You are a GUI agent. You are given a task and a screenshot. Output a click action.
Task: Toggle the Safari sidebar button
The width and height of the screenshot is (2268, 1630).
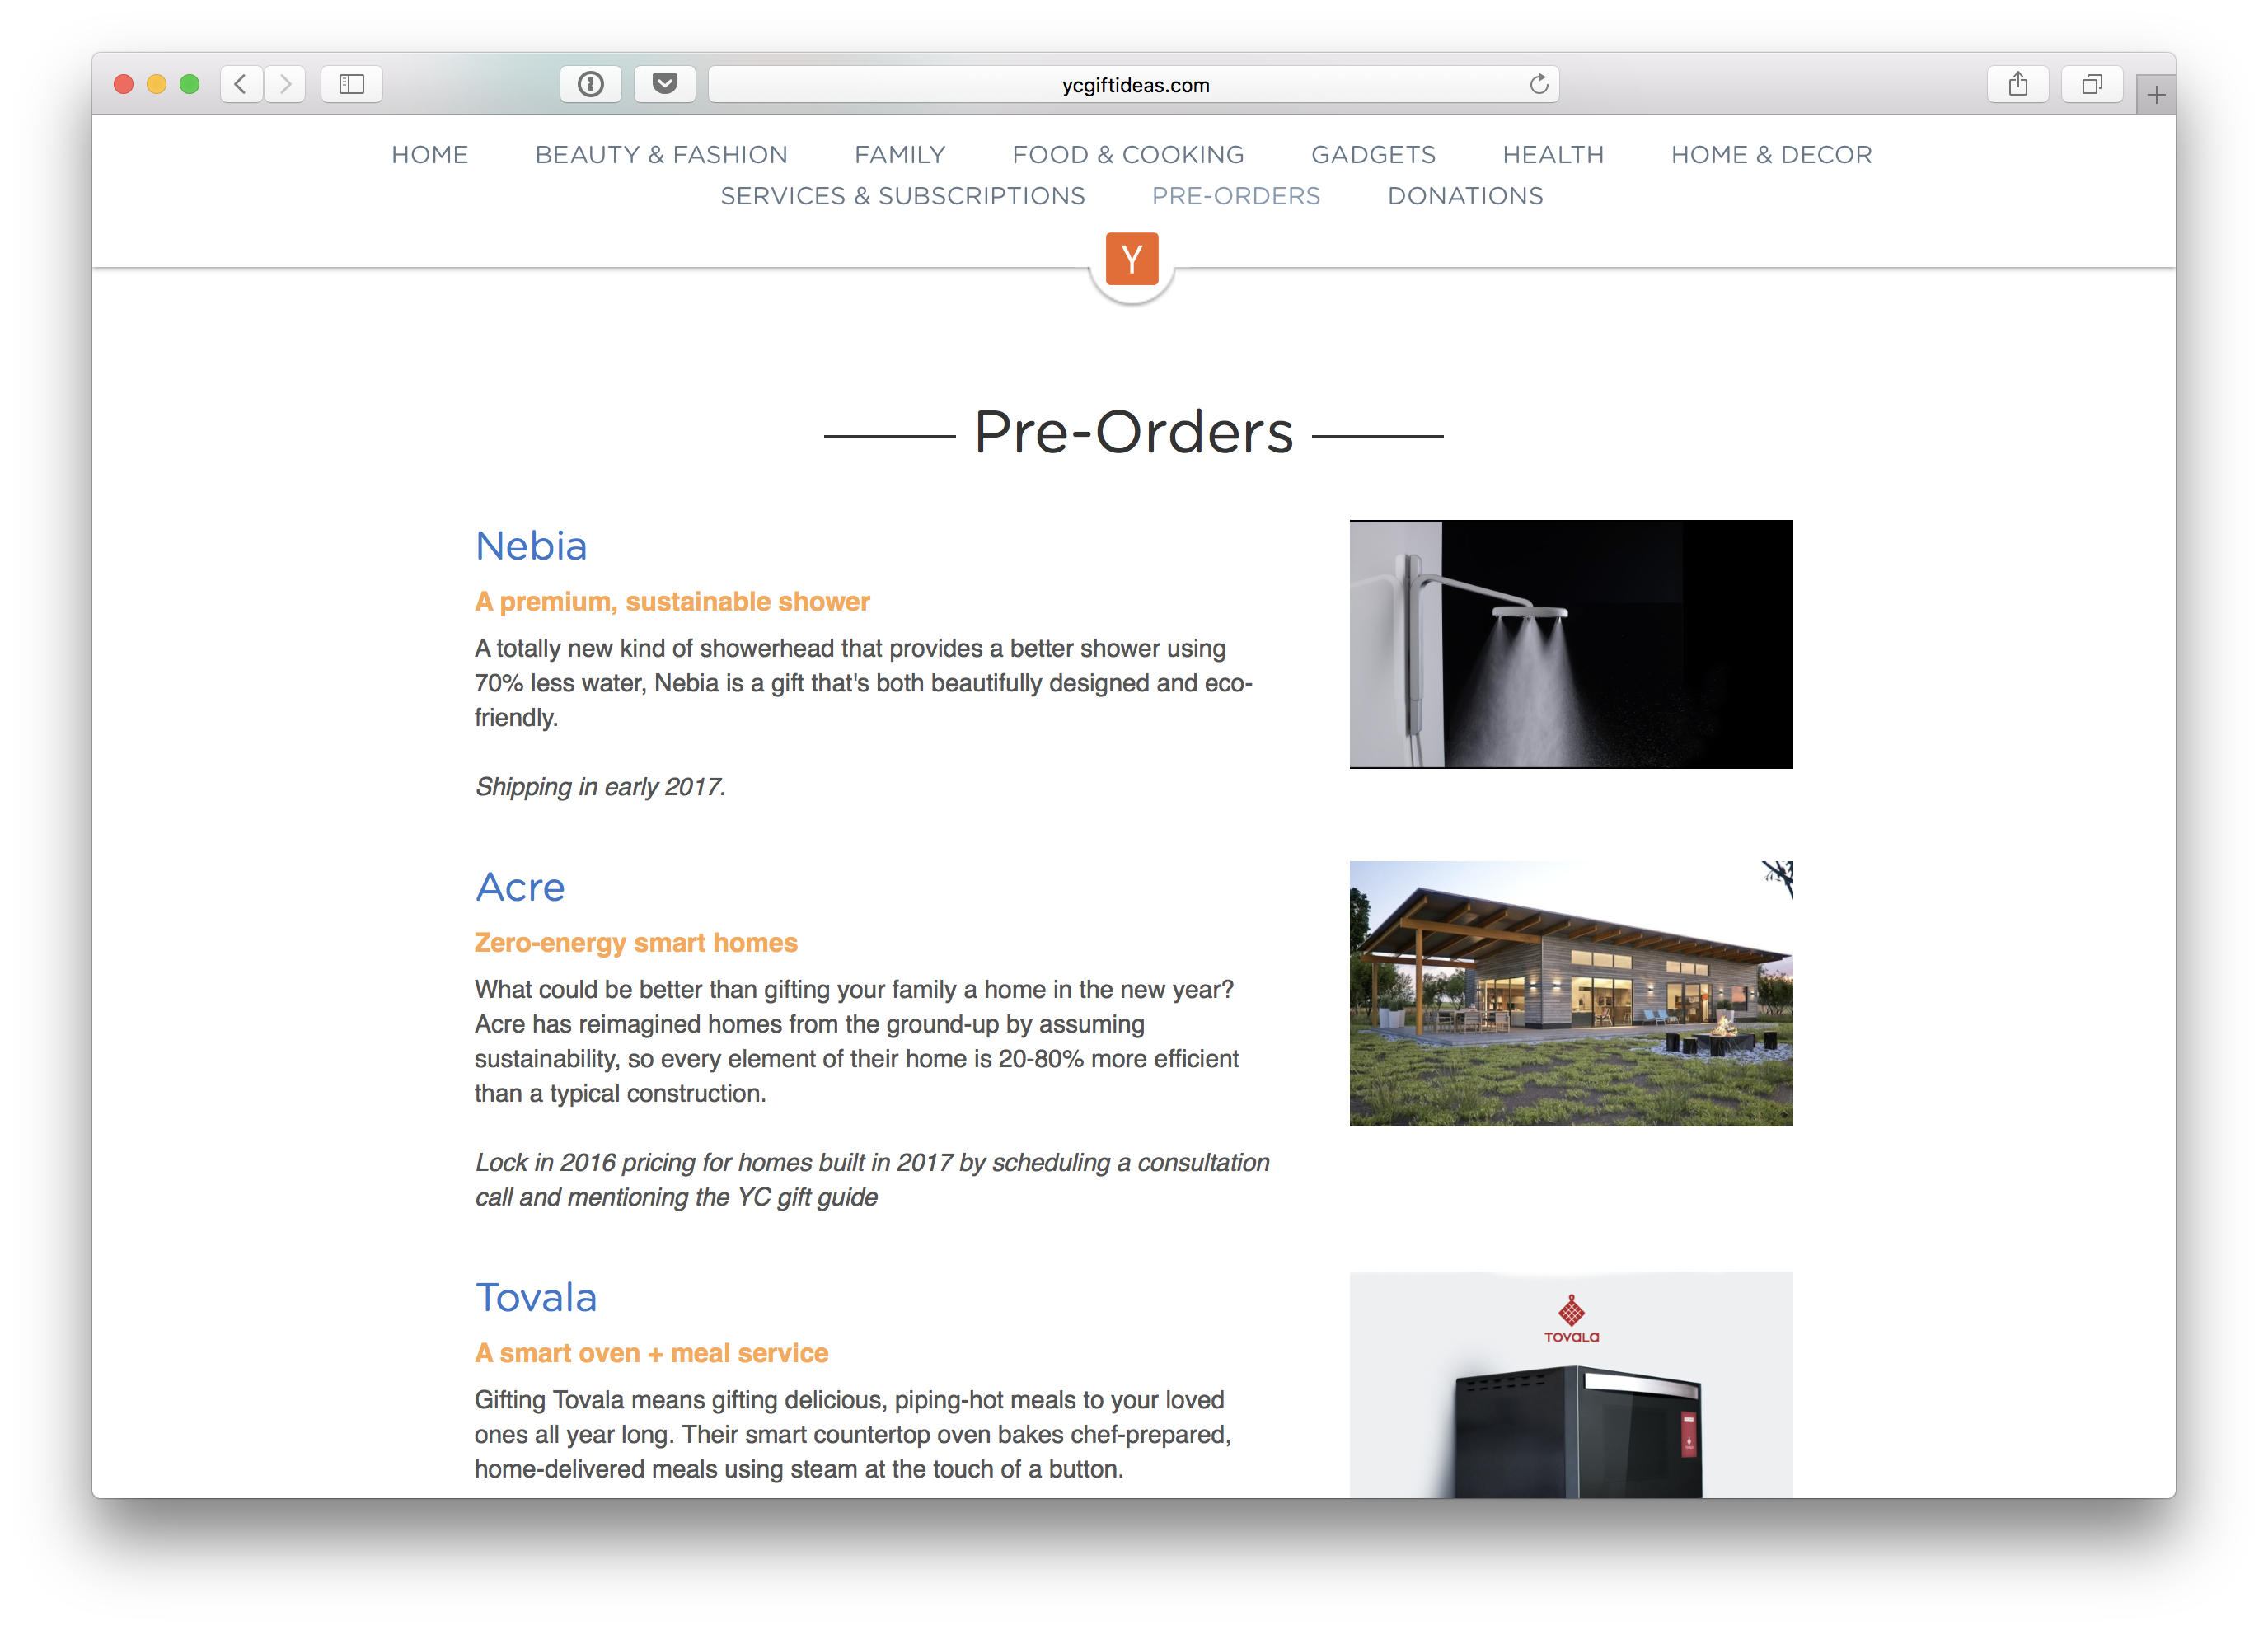pyautogui.click(x=351, y=84)
